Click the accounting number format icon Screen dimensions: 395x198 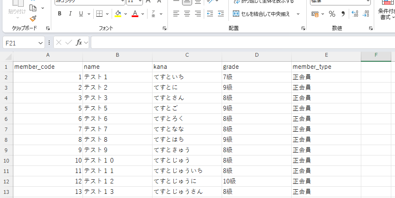point(315,14)
